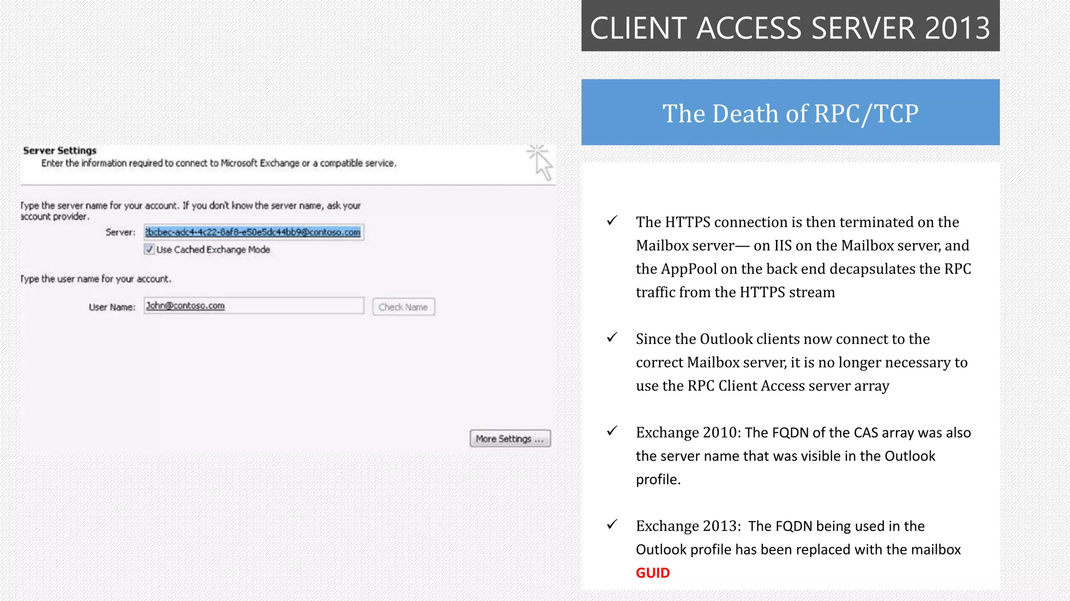The image size is (1070, 601).
Task: Click the checkmark bullet beside 'The HTTPS connection'
Action: click(612, 221)
